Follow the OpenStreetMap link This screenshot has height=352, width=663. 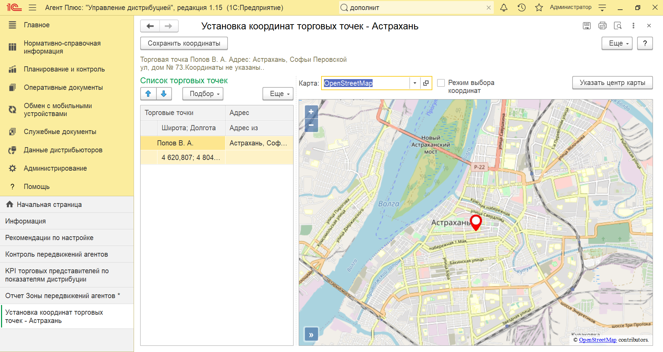coord(597,340)
